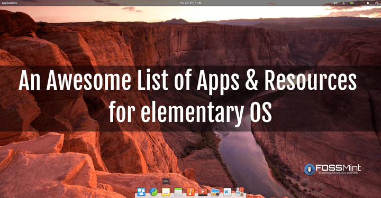
Task: Open the network indicator in top panel
Action: [x=343, y=3]
